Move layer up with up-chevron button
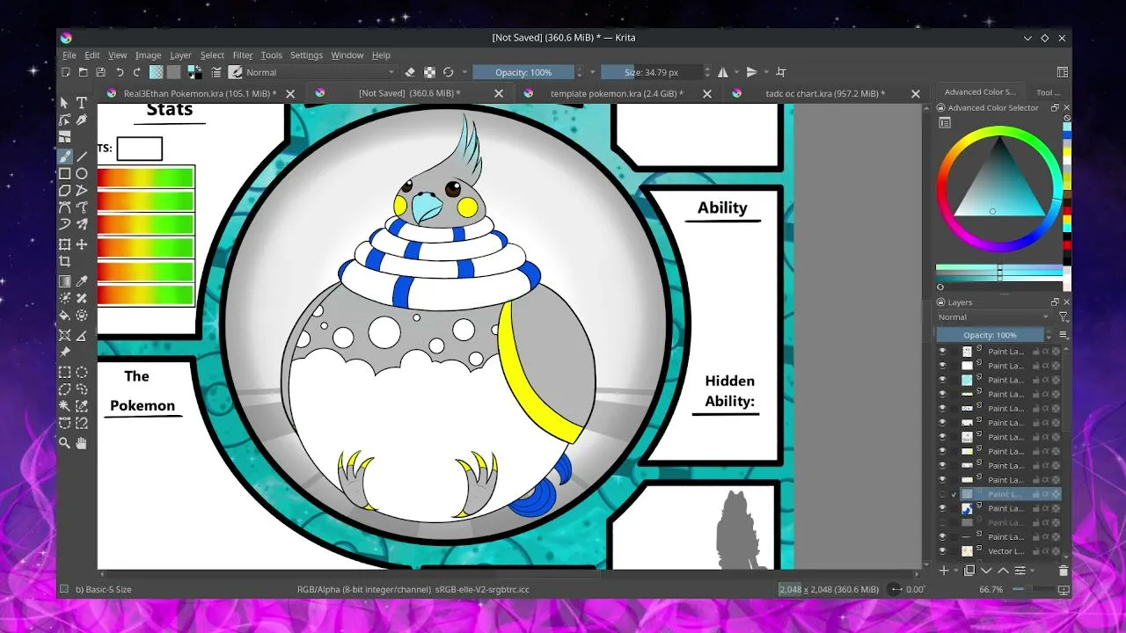 pyautogui.click(x=1004, y=571)
